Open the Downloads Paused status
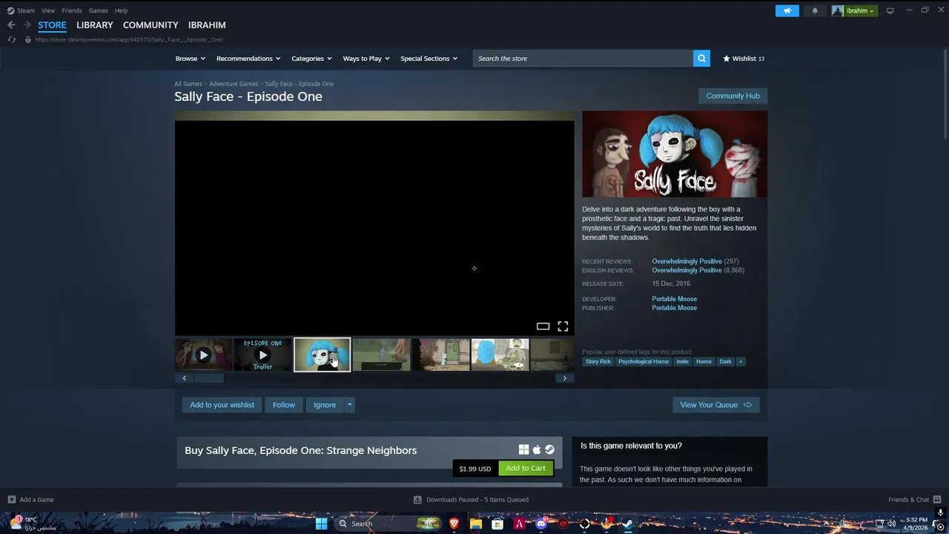This screenshot has height=534, width=949. coord(471,499)
